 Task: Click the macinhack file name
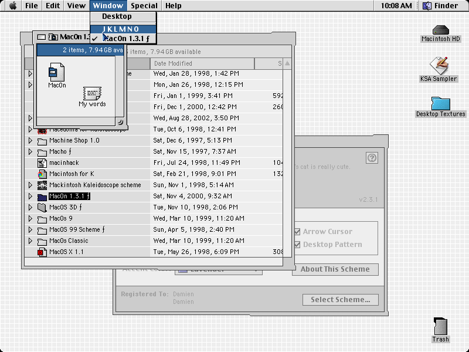[x=64, y=163]
